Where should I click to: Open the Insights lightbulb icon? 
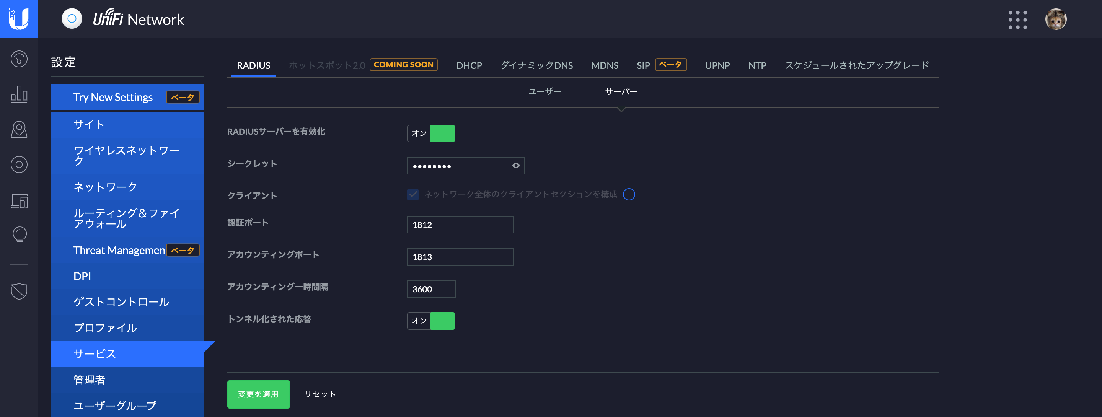[19, 235]
